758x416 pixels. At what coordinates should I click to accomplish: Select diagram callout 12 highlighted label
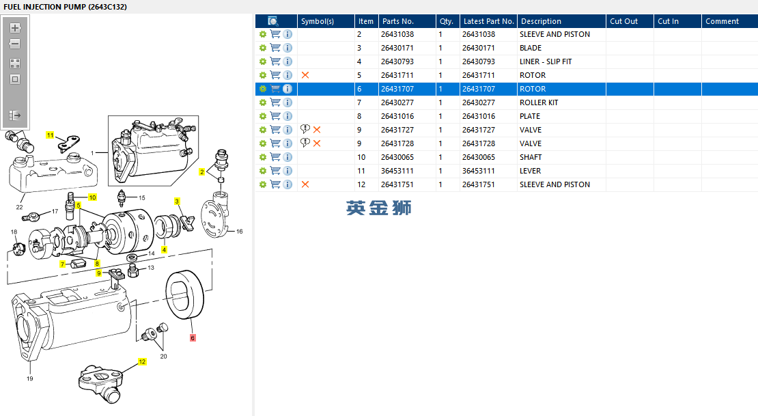(x=142, y=361)
